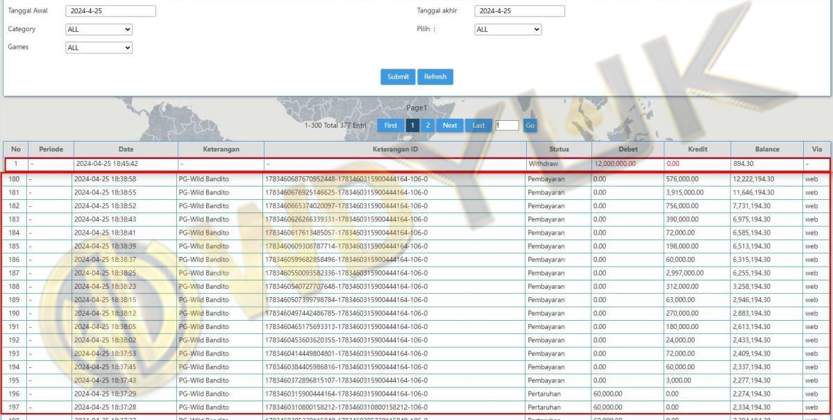Click the Kredit column header
Viewport: 833px width, 420px height.
tap(697, 149)
